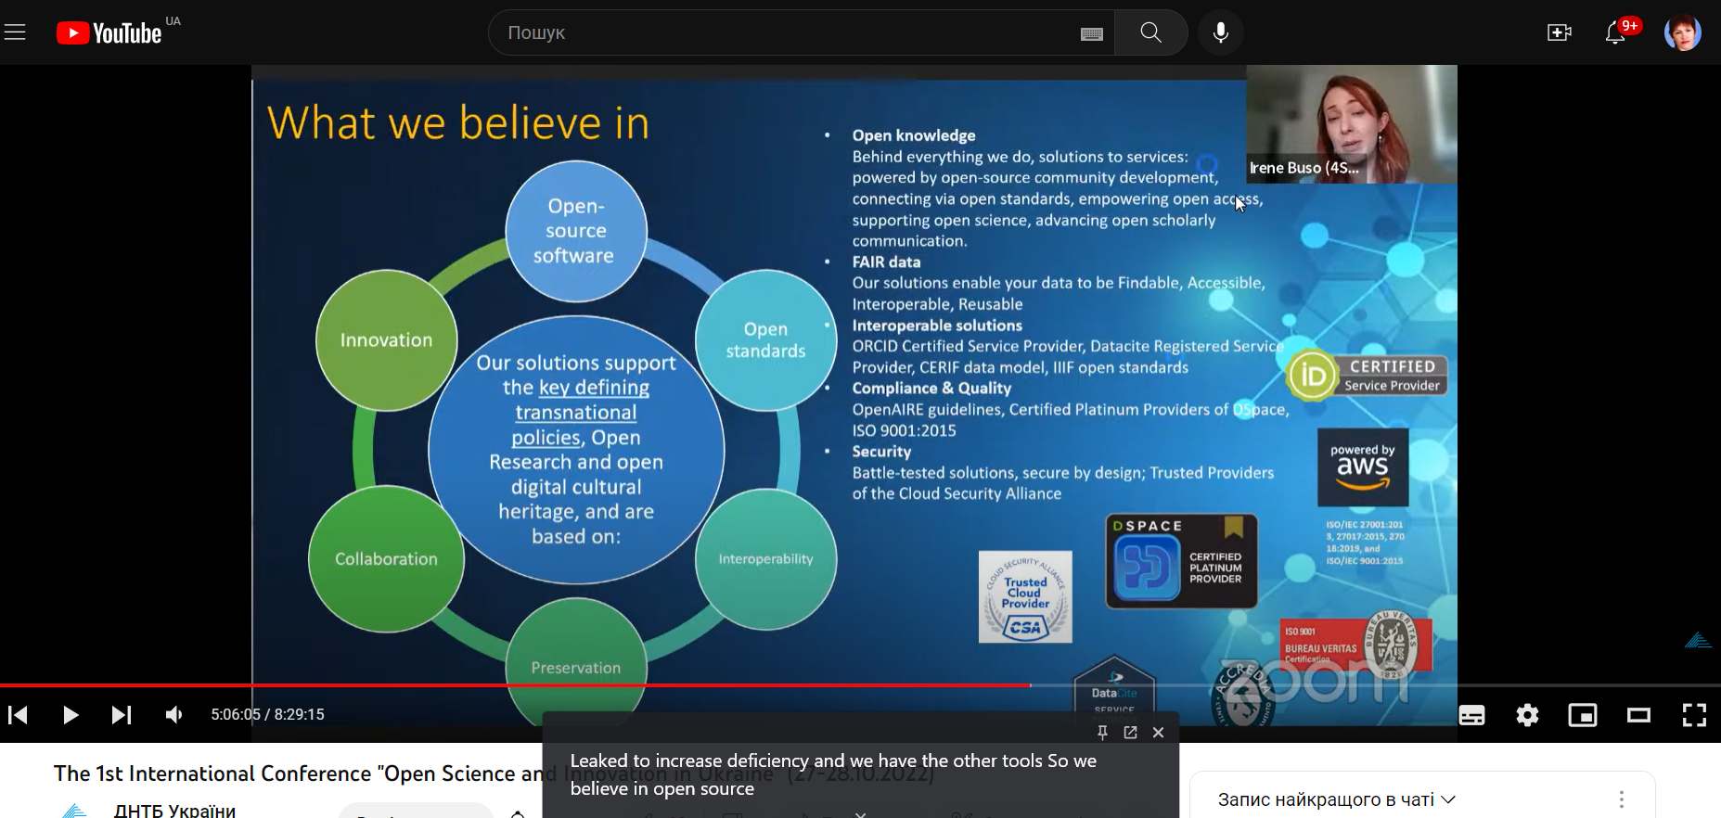The image size is (1721, 818).
Task: Click the ДНТБ України channel logo
Action: 74,811
